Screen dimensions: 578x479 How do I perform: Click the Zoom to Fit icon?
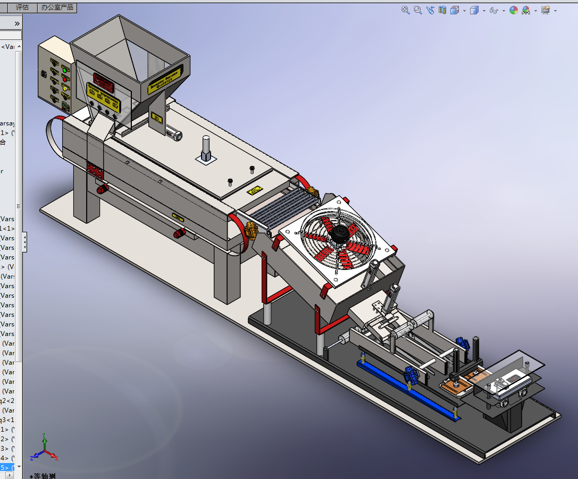click(x=406, y=10)
